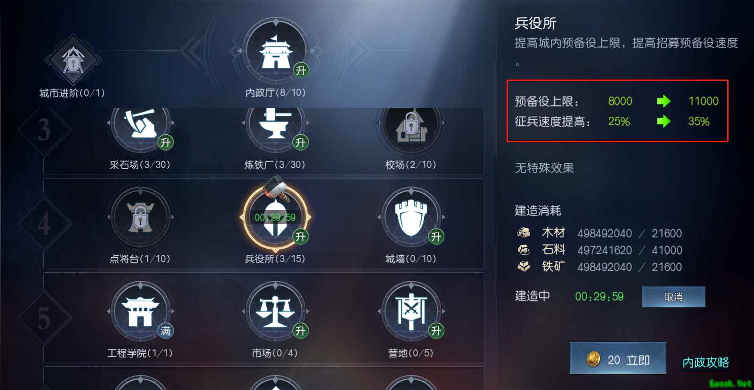Click the hammer above 兵役所

[278, 189]
